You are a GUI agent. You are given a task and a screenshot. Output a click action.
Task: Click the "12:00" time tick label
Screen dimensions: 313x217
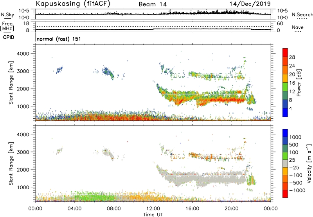[x=153, y=209]
